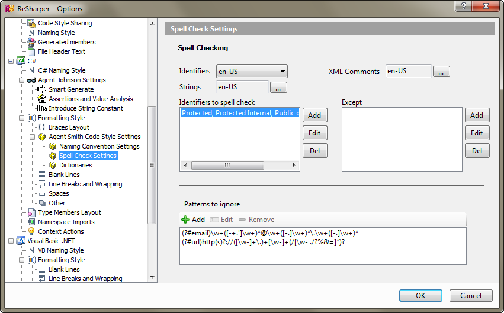Screen dimensions: 504x313
Task: Click the C# Line Breaks and Wrapping icon
Action: [x=42, y=184]
